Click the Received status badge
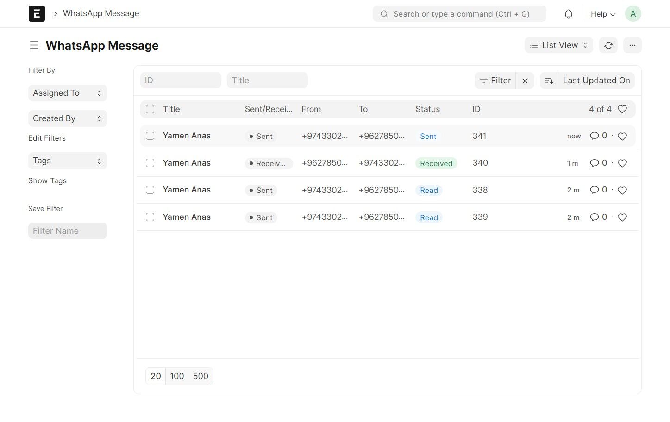 click(x=436, y=163)
